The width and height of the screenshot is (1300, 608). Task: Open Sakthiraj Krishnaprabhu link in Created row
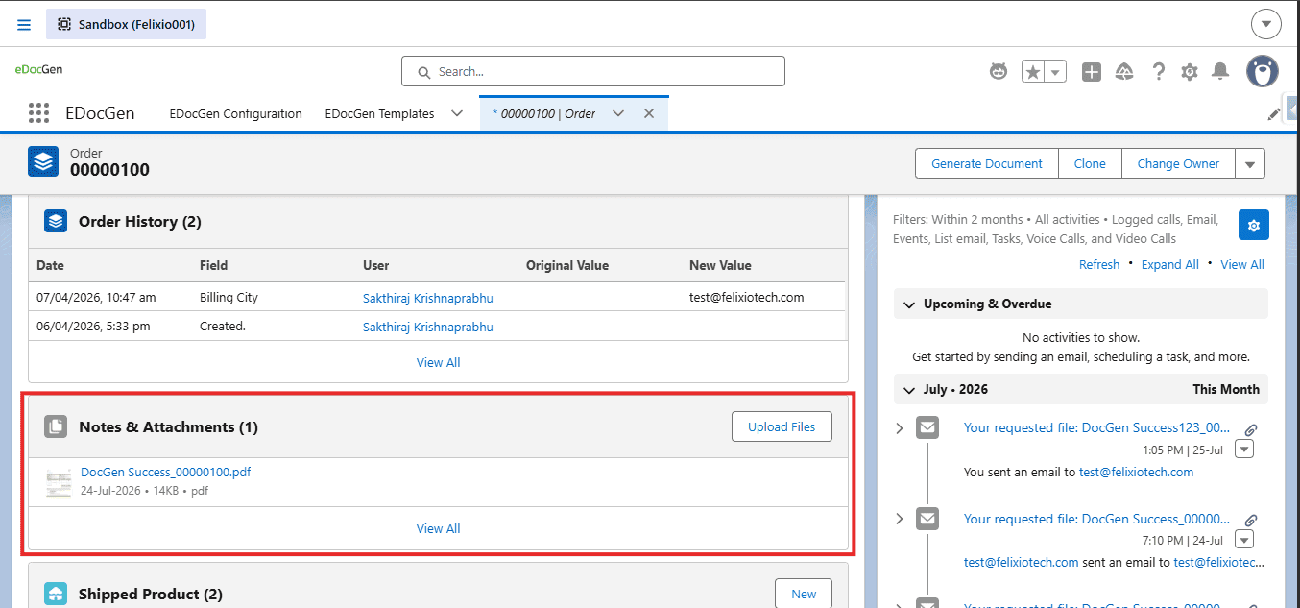(x=428, y=327)
